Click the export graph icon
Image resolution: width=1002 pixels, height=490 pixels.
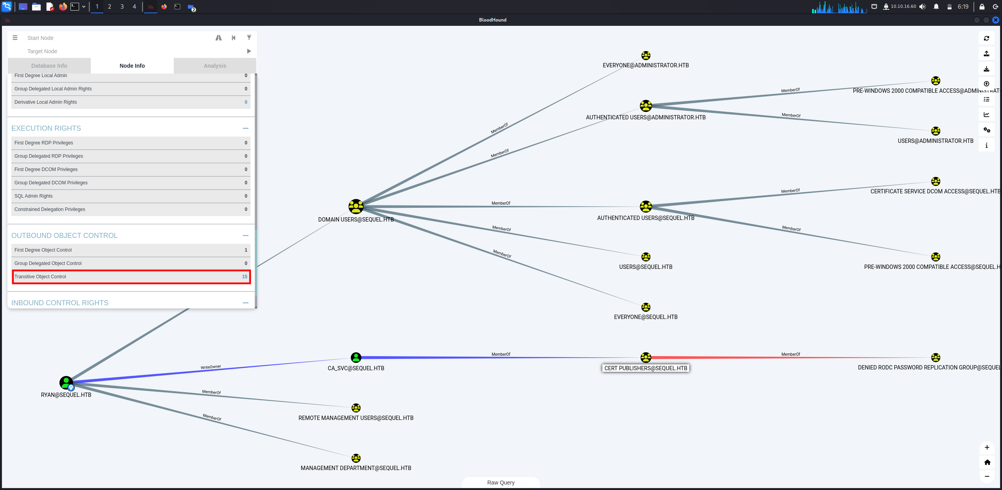pyautogui.click(x=986, y=54)
